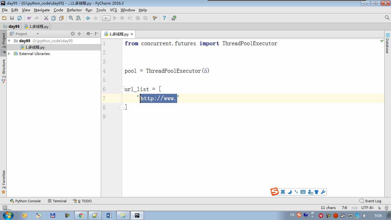
Task: Open the Event Log
Action: (371, 201)
